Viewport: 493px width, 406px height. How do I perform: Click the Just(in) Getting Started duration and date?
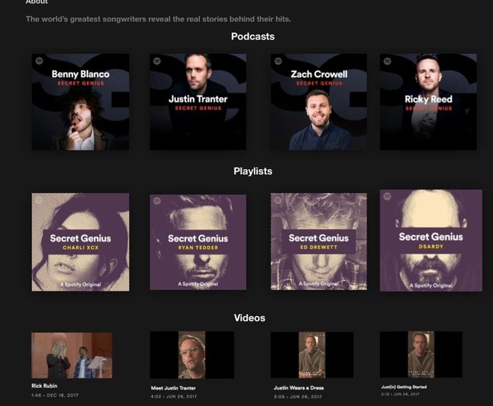[400, 394]
